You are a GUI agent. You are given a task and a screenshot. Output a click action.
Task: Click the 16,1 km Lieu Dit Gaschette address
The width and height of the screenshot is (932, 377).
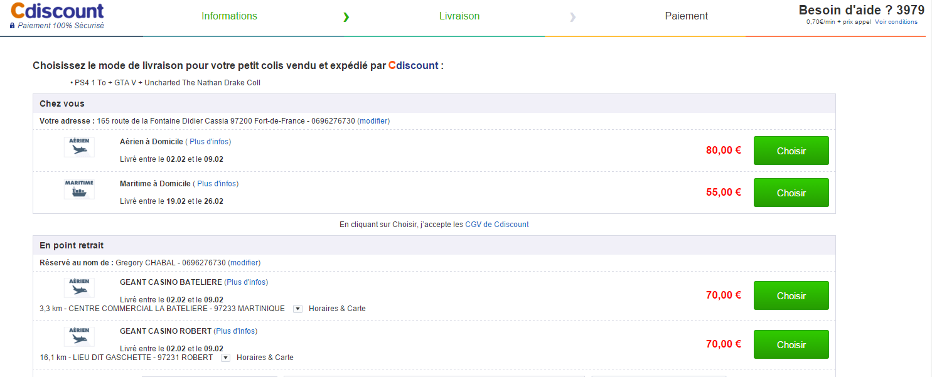coord(126,358)
